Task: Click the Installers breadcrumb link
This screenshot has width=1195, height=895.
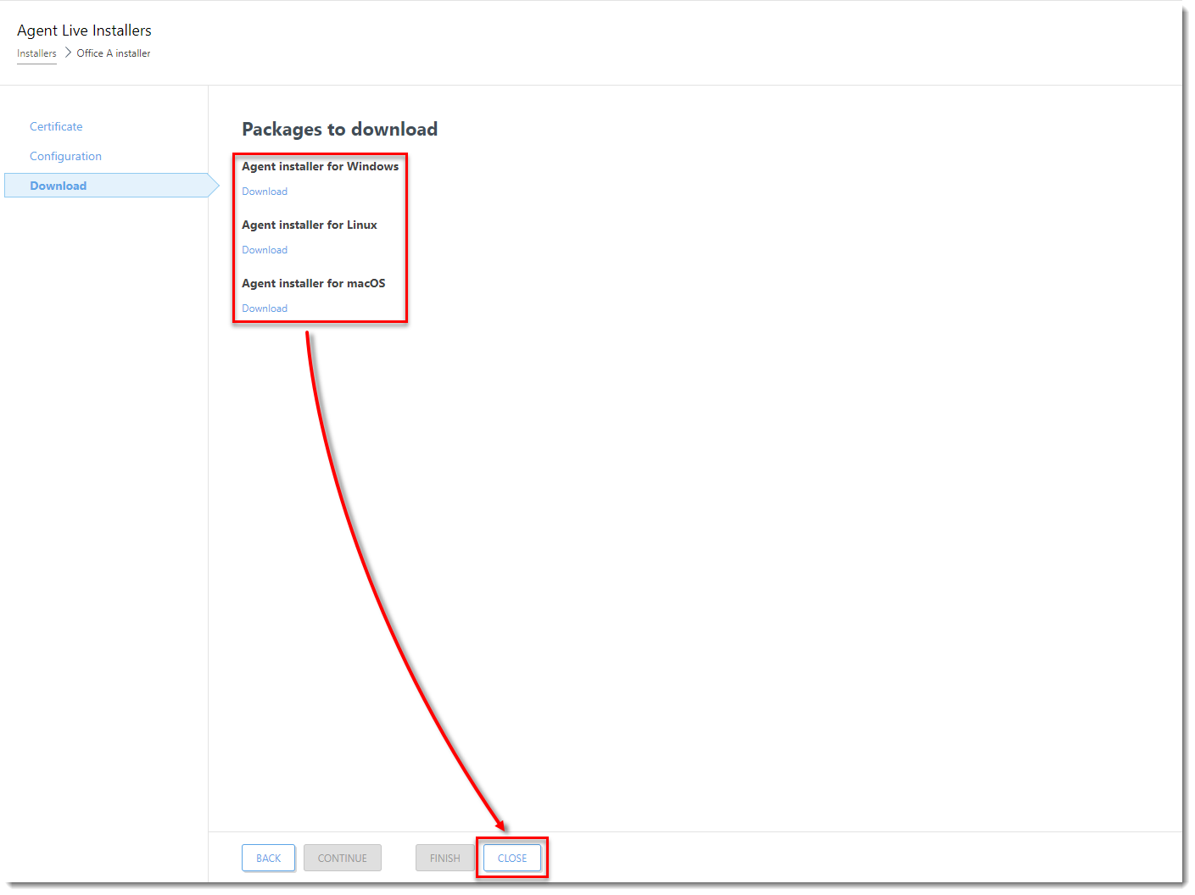Action: 36,53
